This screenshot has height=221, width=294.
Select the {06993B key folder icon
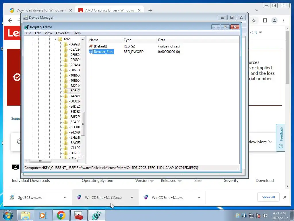pyautogui.click(x=66, y=44)
